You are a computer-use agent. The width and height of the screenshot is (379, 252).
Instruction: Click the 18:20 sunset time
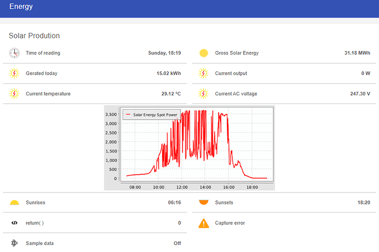[x=364, y=203]
